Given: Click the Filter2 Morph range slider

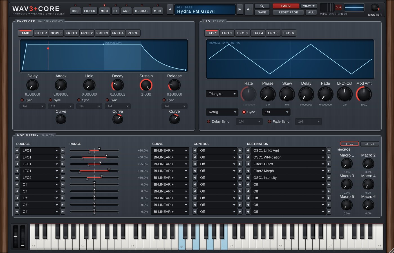Looking at the screenshot, I should (x=94, y=171).
